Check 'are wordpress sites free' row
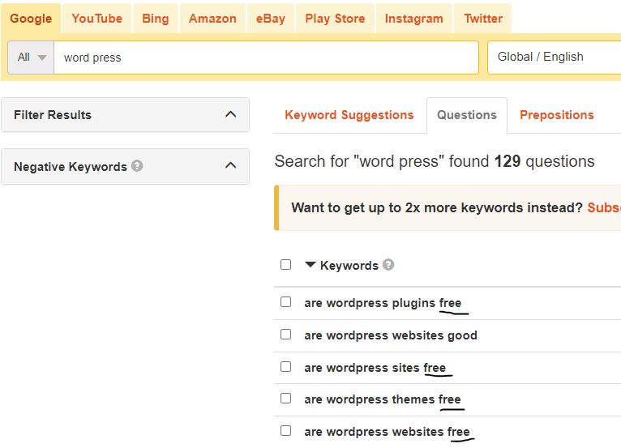The height and width of the screenshot is (448, 621). [x=285, y=367]
